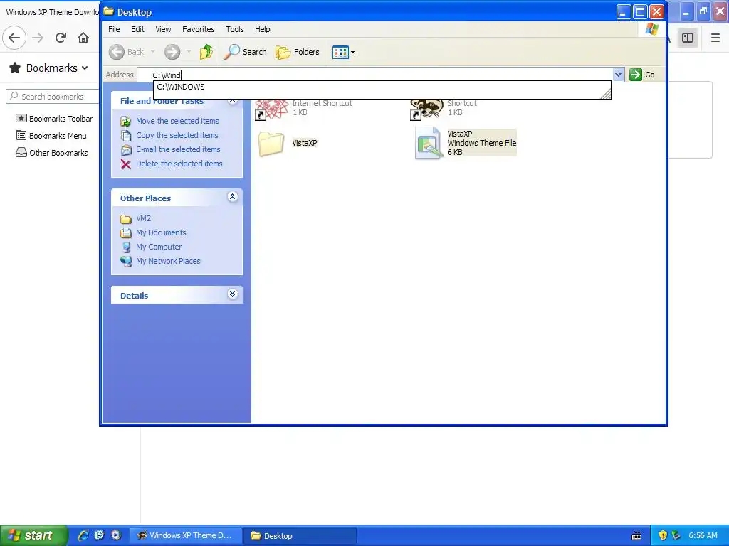Click the Go button
Screen dimensions: 729x546
click(x=642, y=75)
